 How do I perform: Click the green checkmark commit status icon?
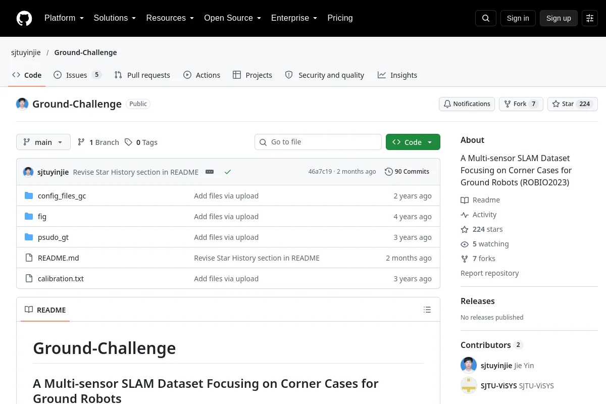(228, 172)
